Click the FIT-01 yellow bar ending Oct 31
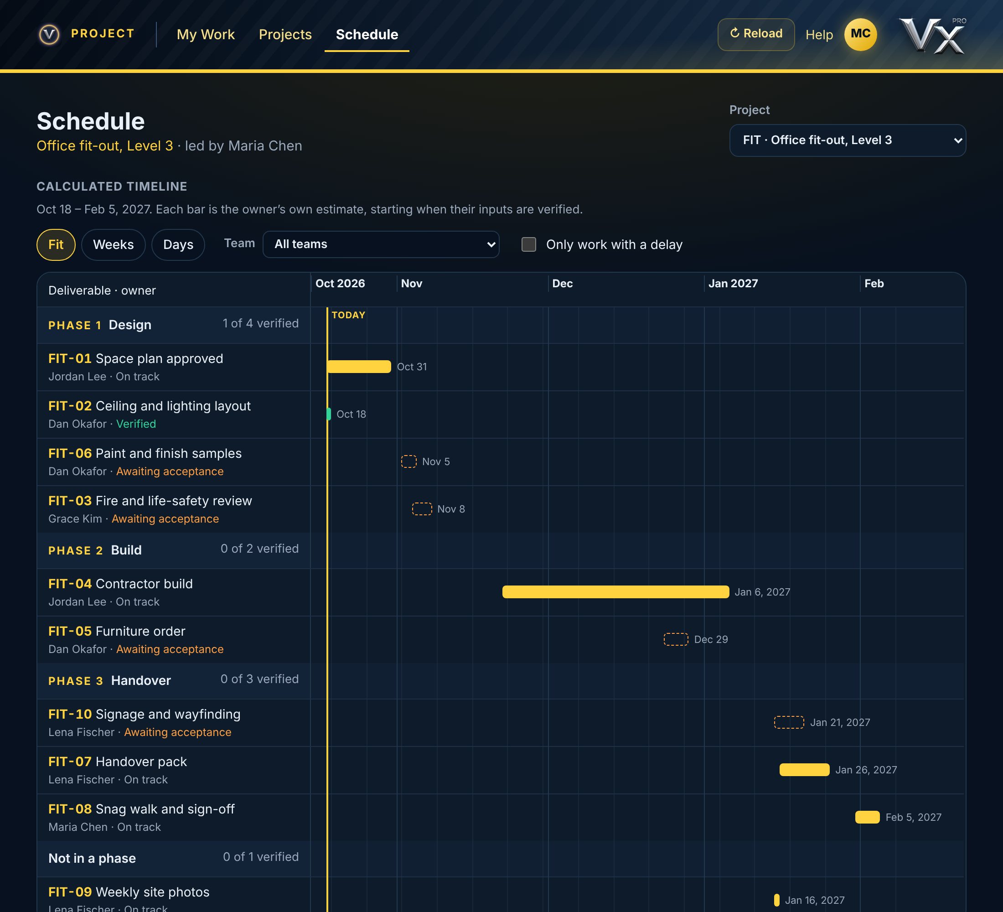Image resolution: width=1003 pixels, height=912 pixels. pos(359,367)
